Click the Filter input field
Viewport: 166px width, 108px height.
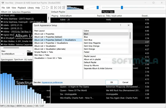click(30, 54)
